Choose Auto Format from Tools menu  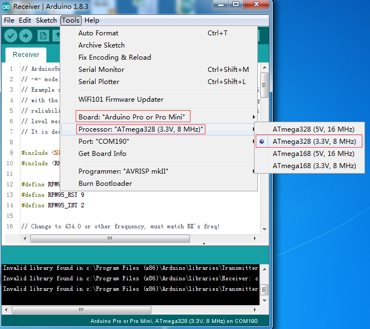(159, 33)
